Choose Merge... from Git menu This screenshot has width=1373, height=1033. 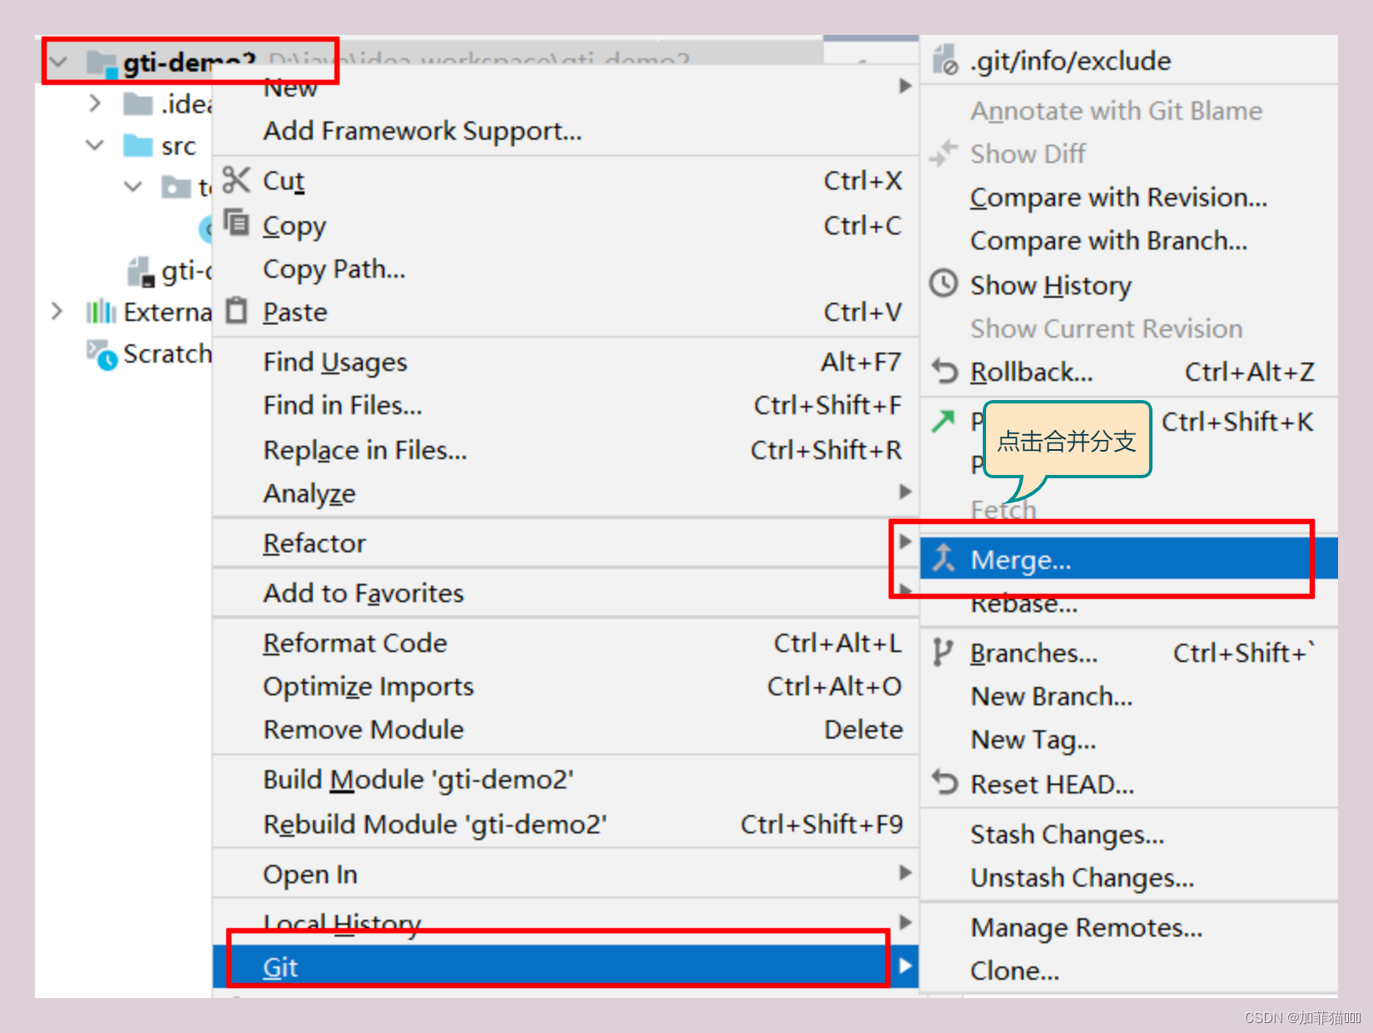coord(1128,559)
